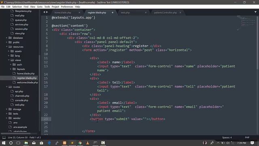Expand the auth folder

point(11,65)
